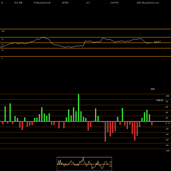Click the last red bar in MR histogram

click(x=152, y=123)
